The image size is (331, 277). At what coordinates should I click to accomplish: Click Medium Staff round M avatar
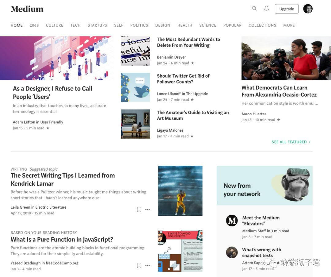232,221
